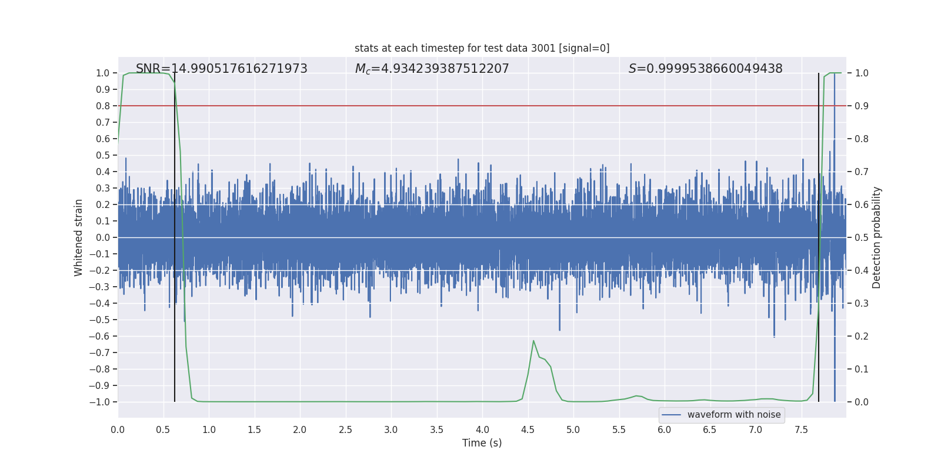Click the 0.6 tick on the Whitened strain axis
This screenshot has width=941, height=470.
(103, 139)
